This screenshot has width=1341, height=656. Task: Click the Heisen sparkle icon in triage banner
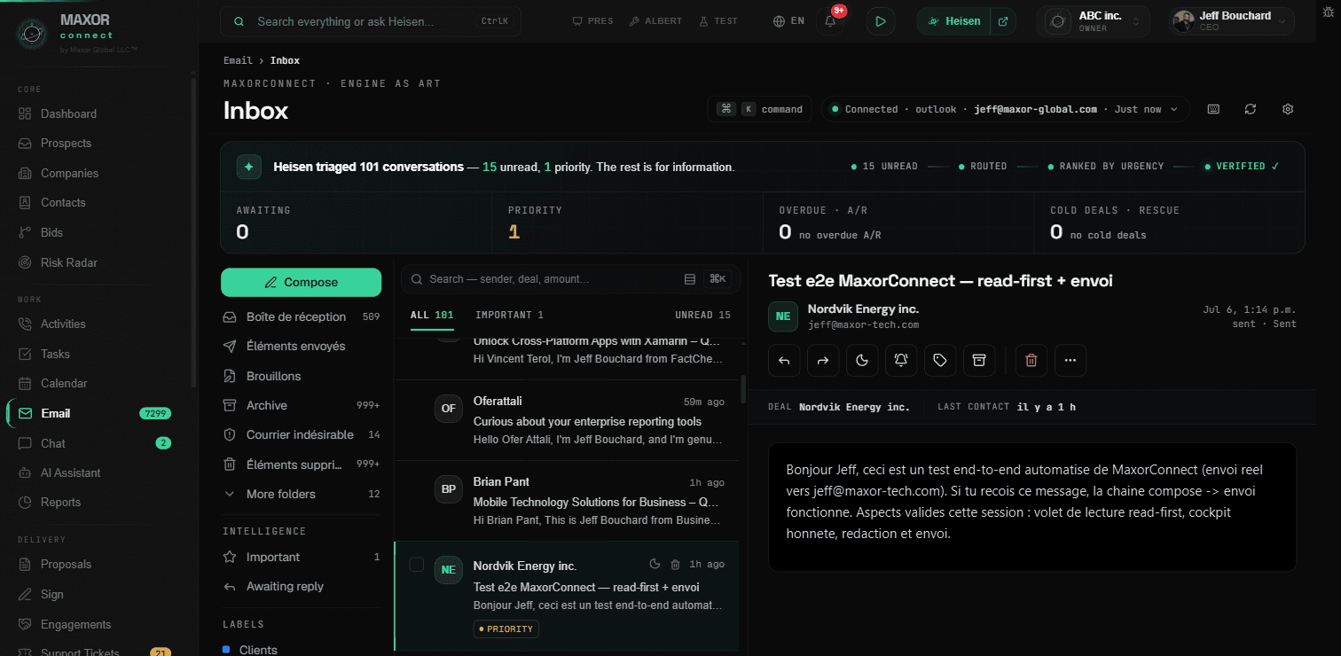(x=249, y=167)
